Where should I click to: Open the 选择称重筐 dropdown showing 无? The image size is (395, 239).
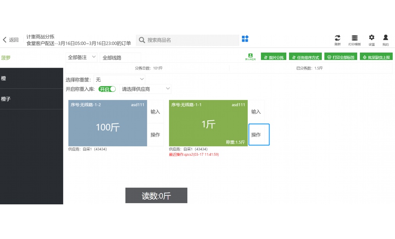(120, 79)
